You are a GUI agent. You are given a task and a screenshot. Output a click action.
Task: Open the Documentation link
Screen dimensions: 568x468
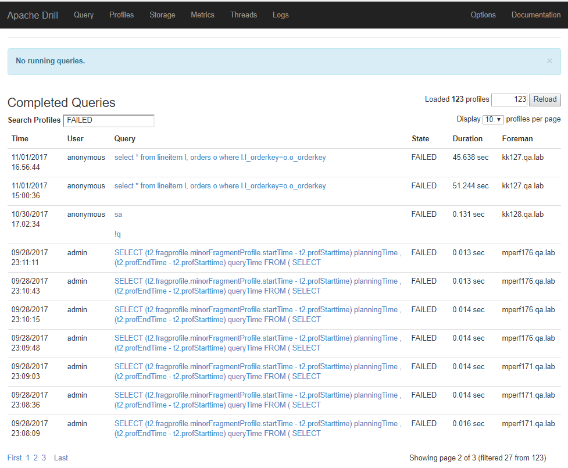[536, 15]
